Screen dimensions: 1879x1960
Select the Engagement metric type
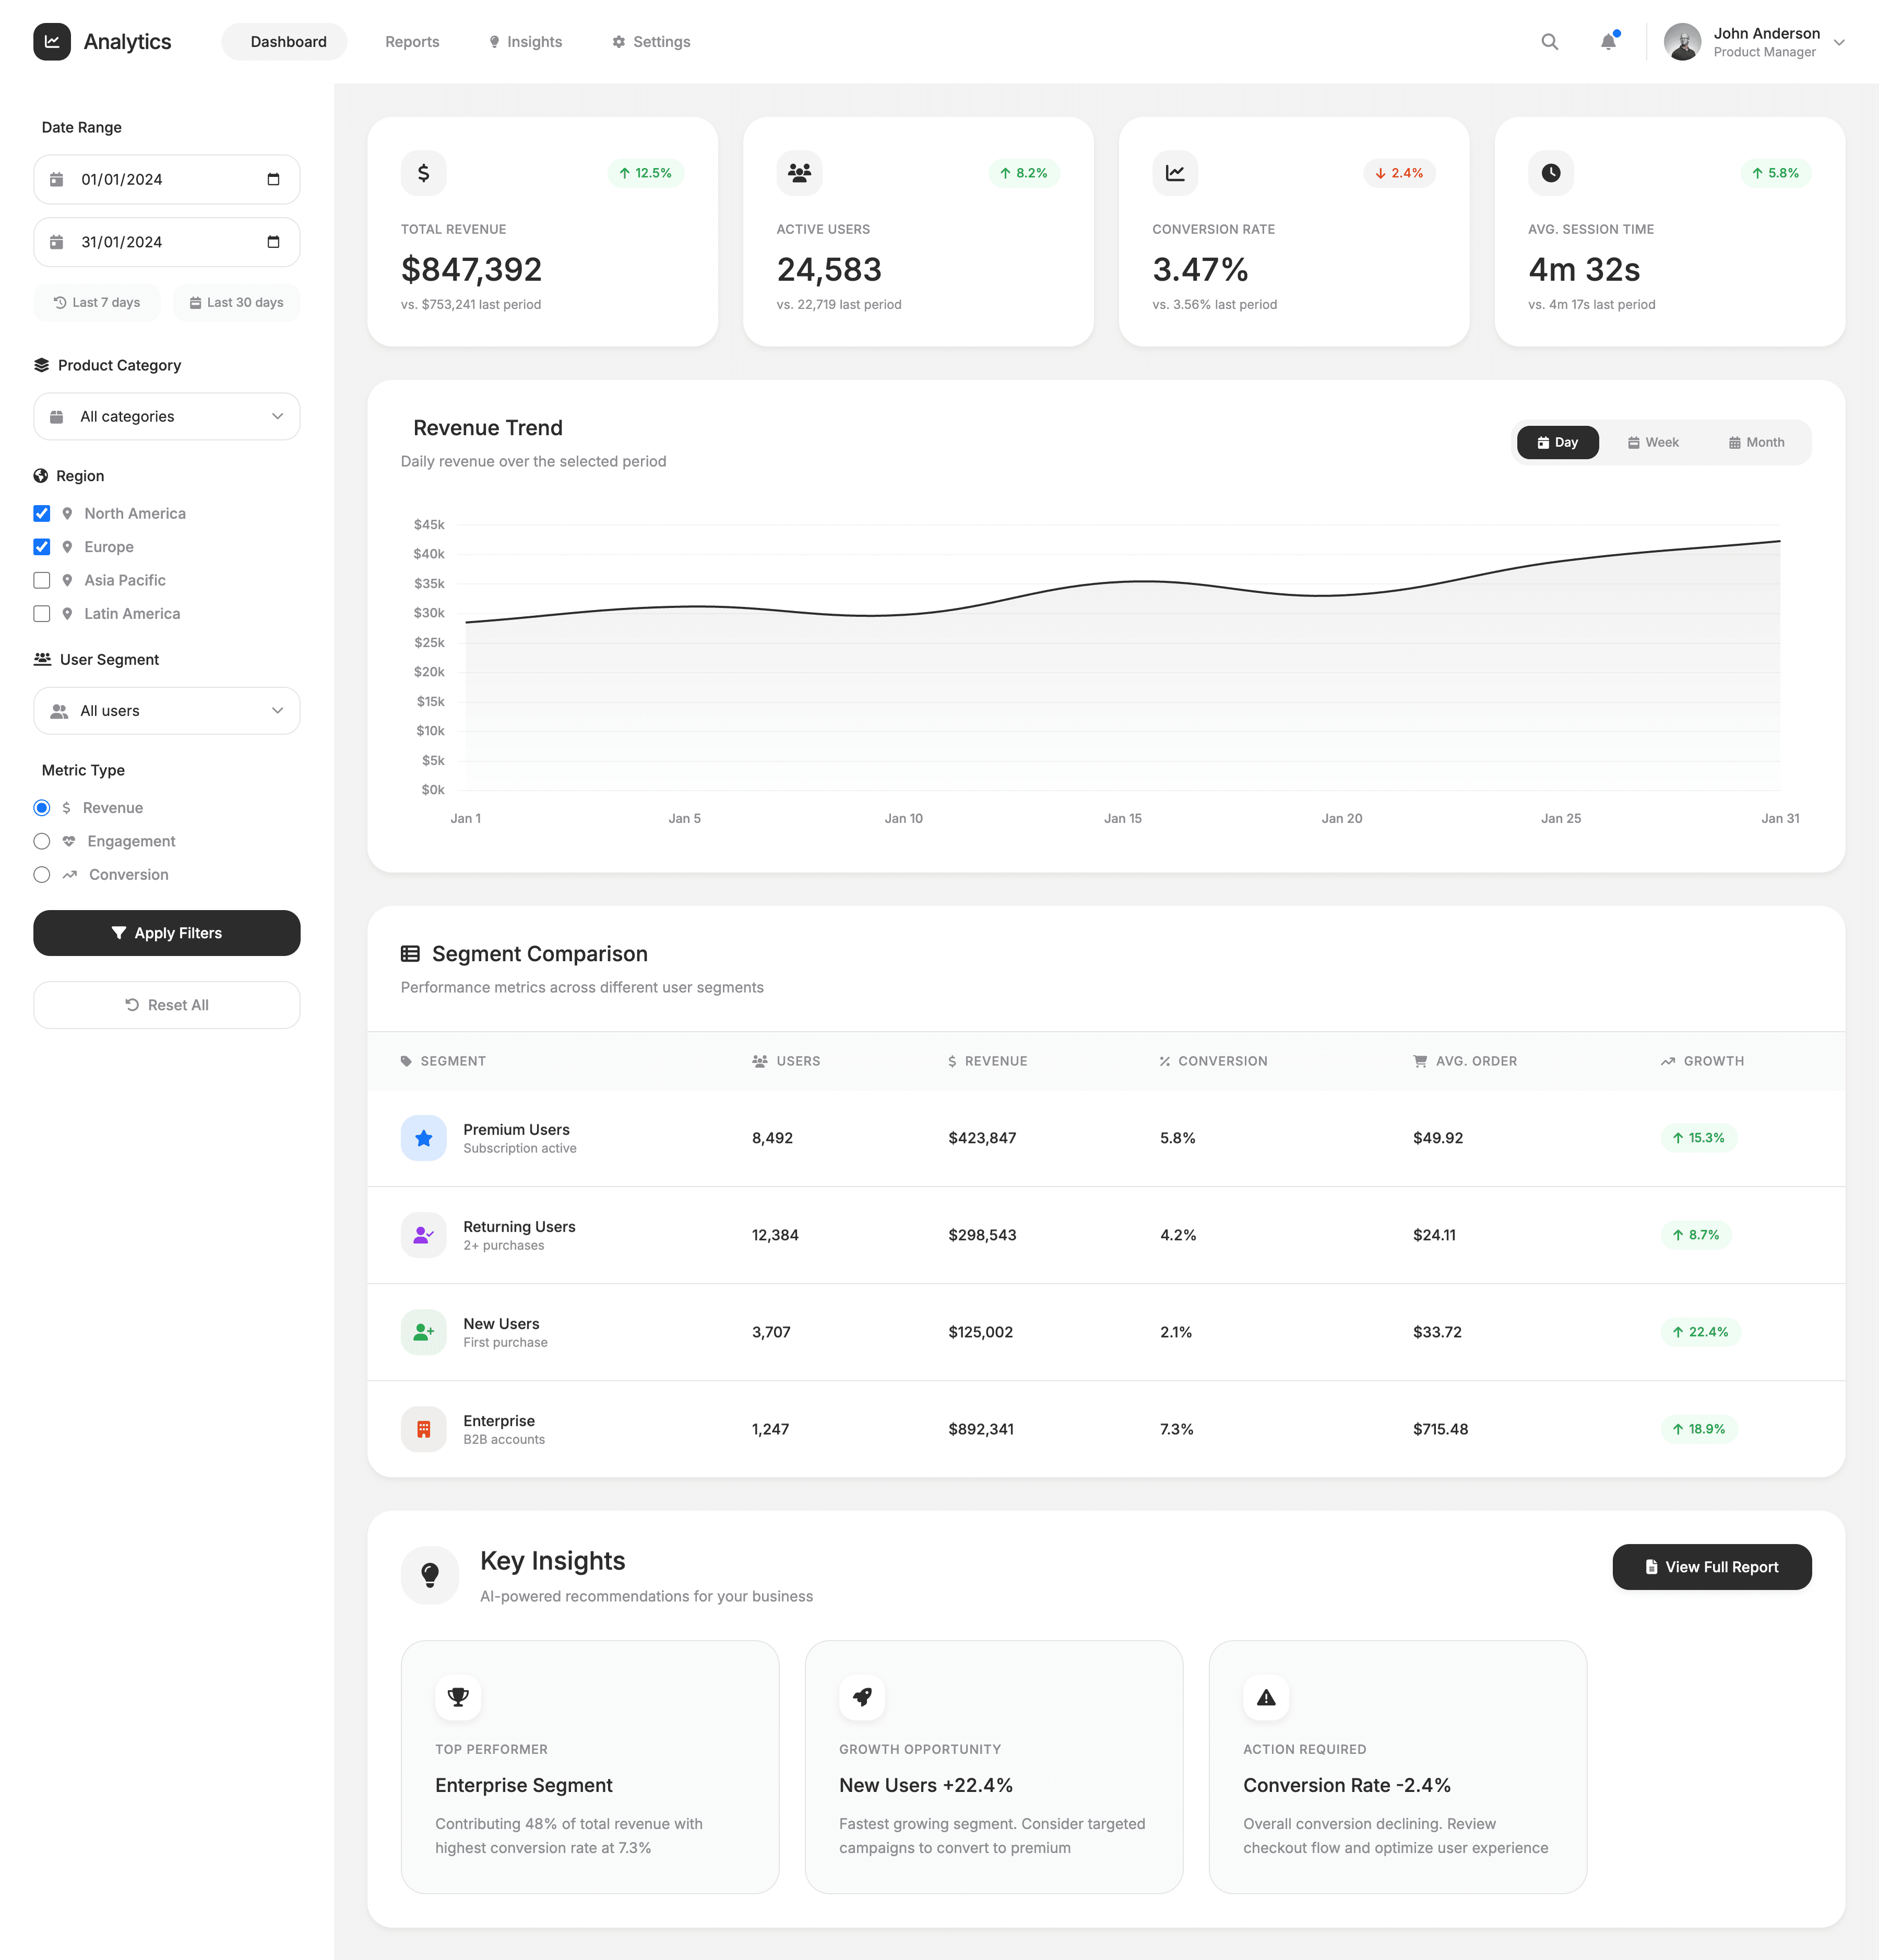42,841
